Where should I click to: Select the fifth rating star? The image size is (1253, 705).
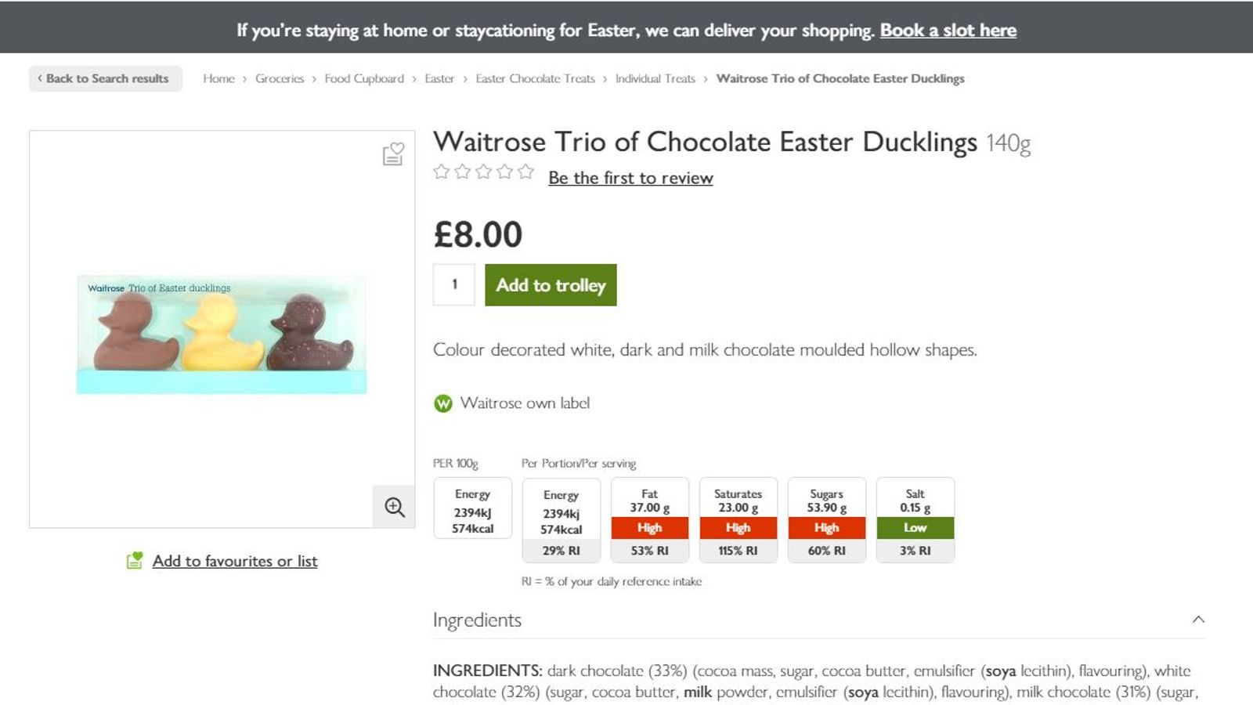click(524, 170)
